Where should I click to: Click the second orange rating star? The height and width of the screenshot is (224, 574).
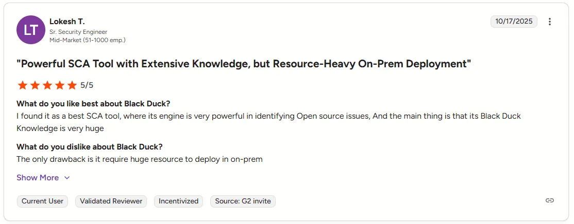click(35, 85)
